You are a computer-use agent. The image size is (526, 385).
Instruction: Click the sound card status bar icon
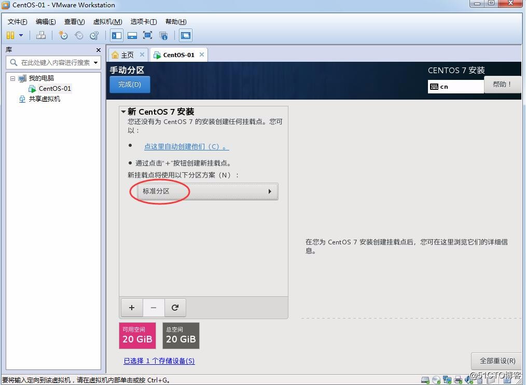(x=468, y=380)
